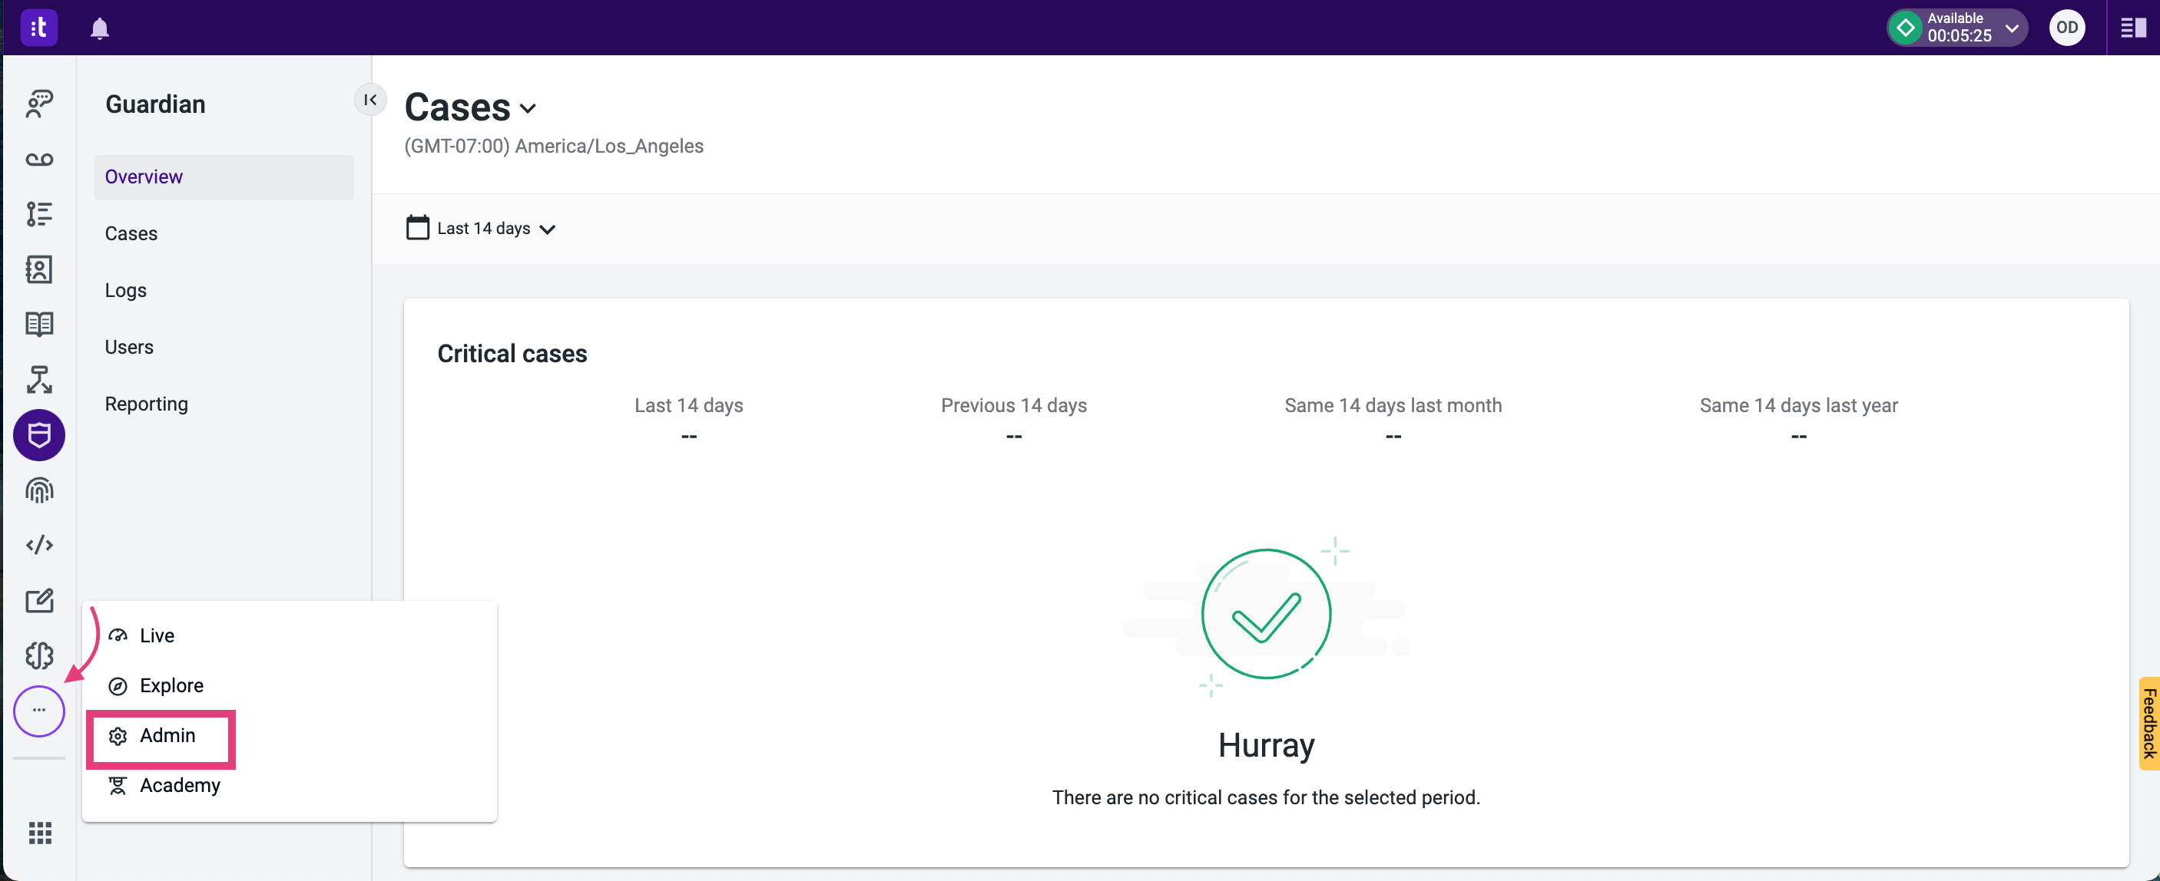Screen dimensions: 2160x881
Task: Open the fingerprint identity icon
Action: coord(39,490)
